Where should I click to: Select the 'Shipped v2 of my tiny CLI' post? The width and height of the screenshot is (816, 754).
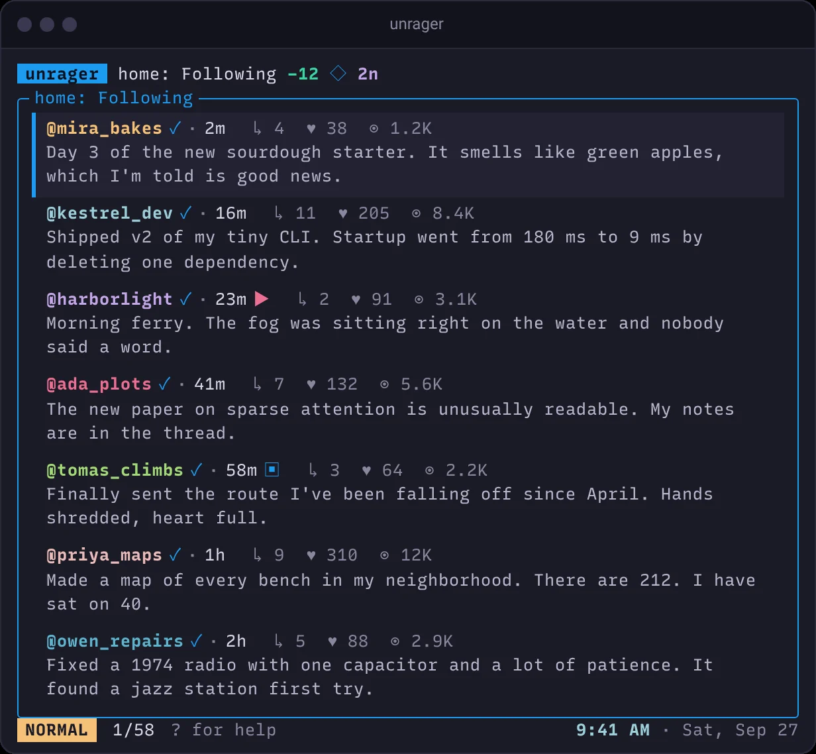point(374,250)
